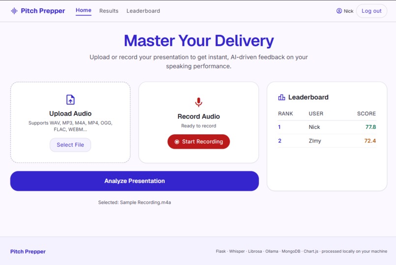Click "Selected: Sample Recording.m4a" text
The image size is (396, 265).
pyautogui.click(x=135, y=203)
